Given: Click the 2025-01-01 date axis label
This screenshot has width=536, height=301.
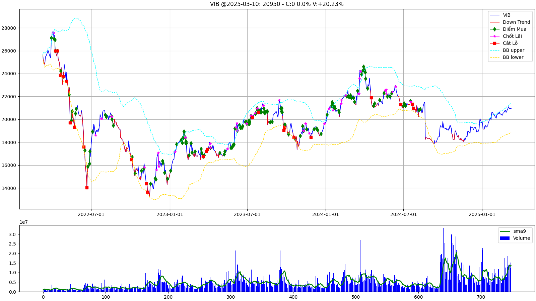Looking at the screenshot, I should 482,214.
